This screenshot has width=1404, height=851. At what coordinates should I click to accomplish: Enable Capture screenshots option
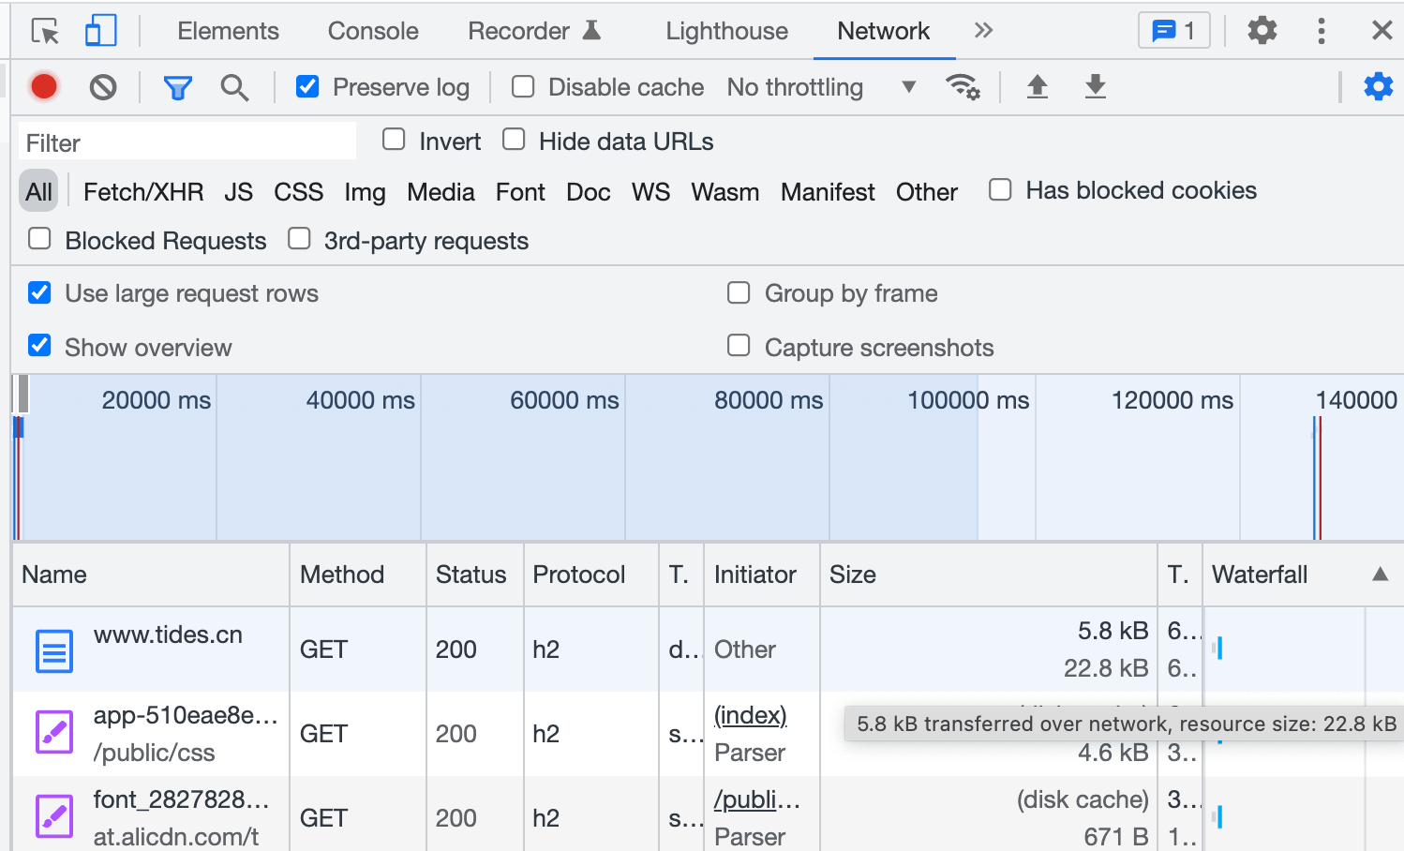739,347
